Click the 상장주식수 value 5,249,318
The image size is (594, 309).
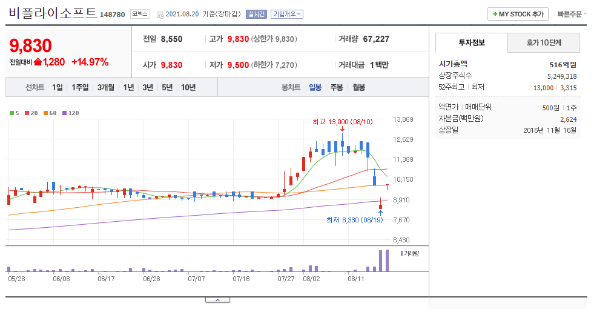pyautogui.click(x=562, y=76)
